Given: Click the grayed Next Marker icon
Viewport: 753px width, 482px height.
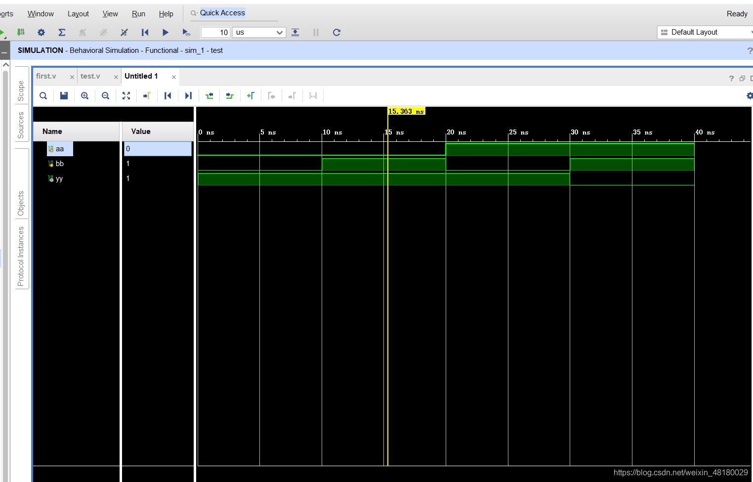Looking at the screenshot, I should tap(292, 96).
